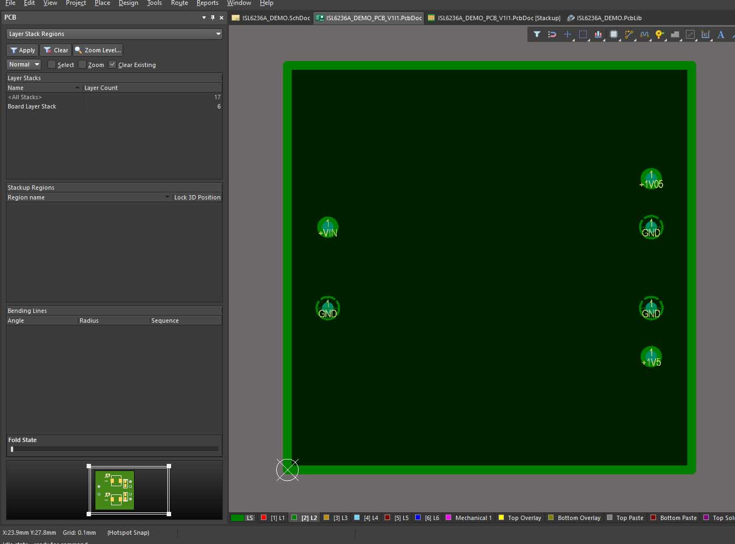The width and height of the screenshot is (735, 544).
Task: Click the Fold State slider
Action: pos(12,449)
